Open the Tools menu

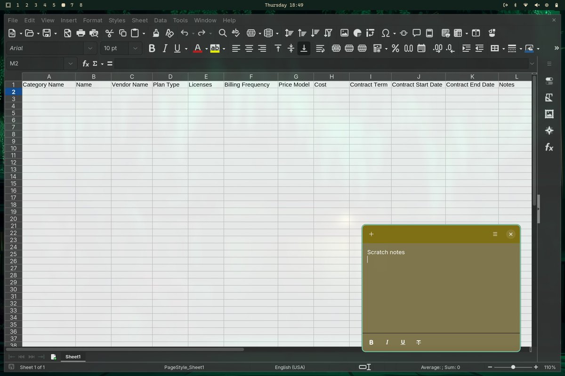[180, 20]
